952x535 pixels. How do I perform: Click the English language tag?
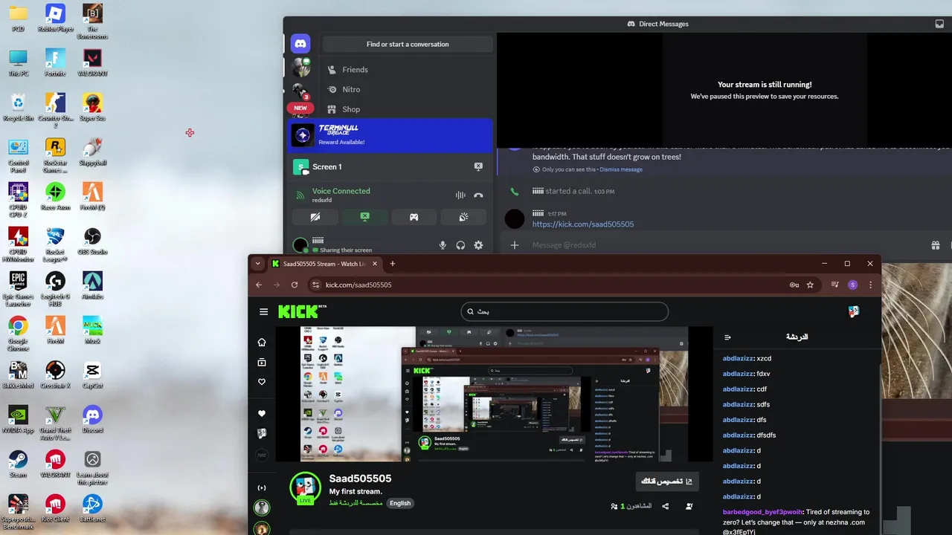click(x=400, y=503)
